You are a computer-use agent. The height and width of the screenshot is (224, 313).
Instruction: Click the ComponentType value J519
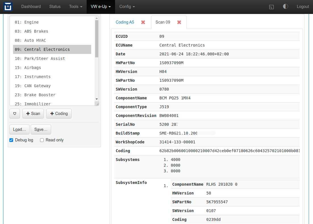[x=164, y=107]
